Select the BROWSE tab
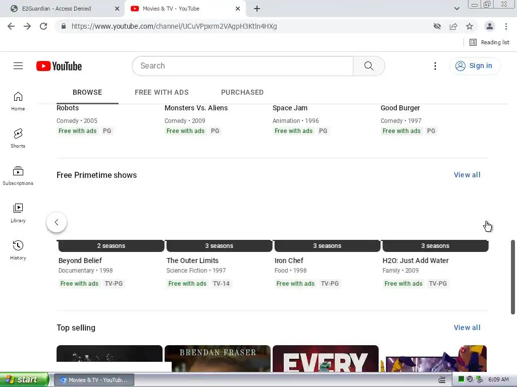The image size is (517, 387). click(x=87, y=93)
